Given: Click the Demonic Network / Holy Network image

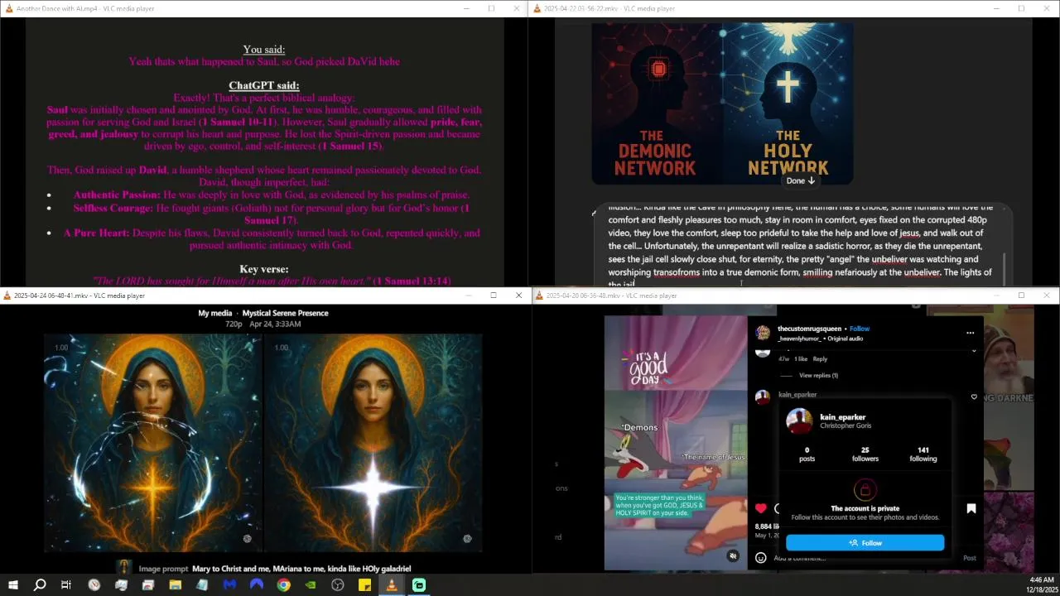Looking at the screenshot, I should (722, 103).
